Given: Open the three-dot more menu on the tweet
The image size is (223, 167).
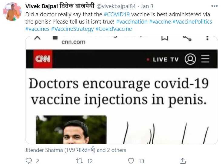Looking at the screenshot, I should point(215,6).
